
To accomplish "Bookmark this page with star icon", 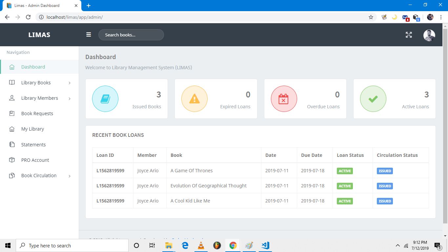I will pyautogui.click(x=371, y=17).
